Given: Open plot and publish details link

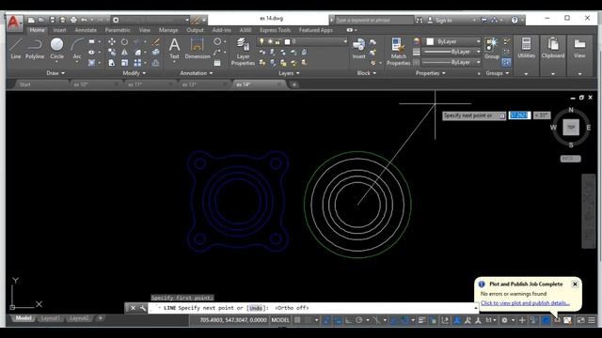Looking at the screenshot, I should click(x=525, y=303).
